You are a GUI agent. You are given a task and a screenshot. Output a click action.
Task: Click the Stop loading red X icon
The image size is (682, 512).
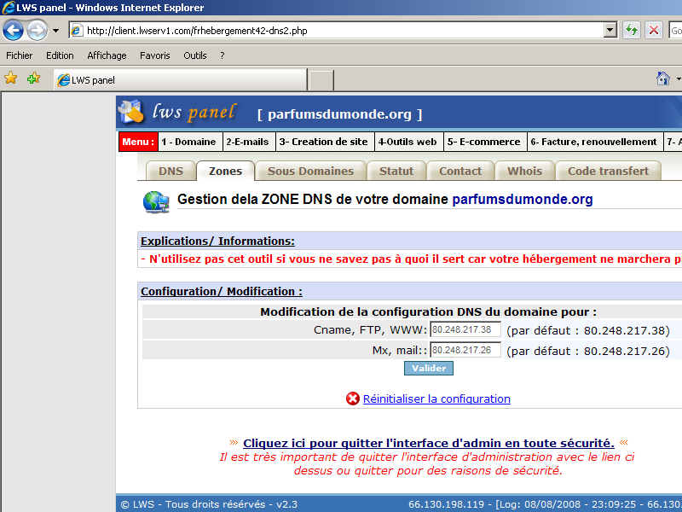[x=653, y=30]
